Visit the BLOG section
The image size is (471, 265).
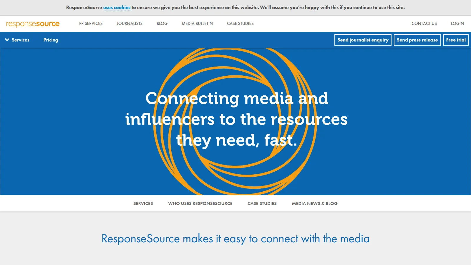pos(162,24)
